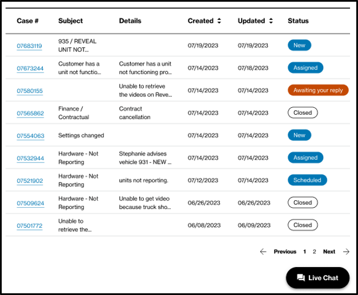Open case 07521902
The height and width of the screenshot is (295, 358).
pos(30,181)
